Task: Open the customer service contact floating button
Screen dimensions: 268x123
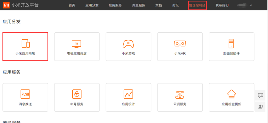Action: coord(260,106)
